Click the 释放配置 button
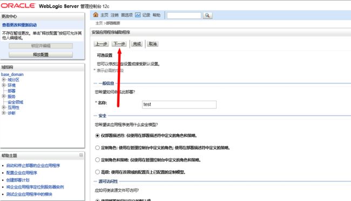Screen dimensions: 351x201 40,54
